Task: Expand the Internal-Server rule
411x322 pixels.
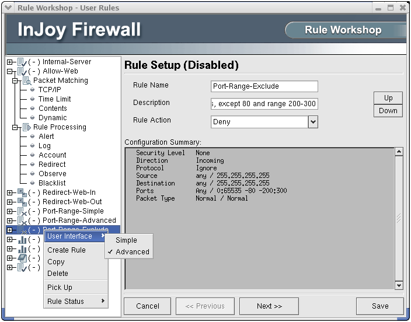Action: click(x=10, y=62)
